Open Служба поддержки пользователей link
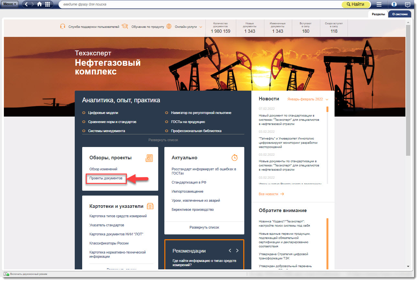This screenshot has height=282, width=419. coord(94,27)
